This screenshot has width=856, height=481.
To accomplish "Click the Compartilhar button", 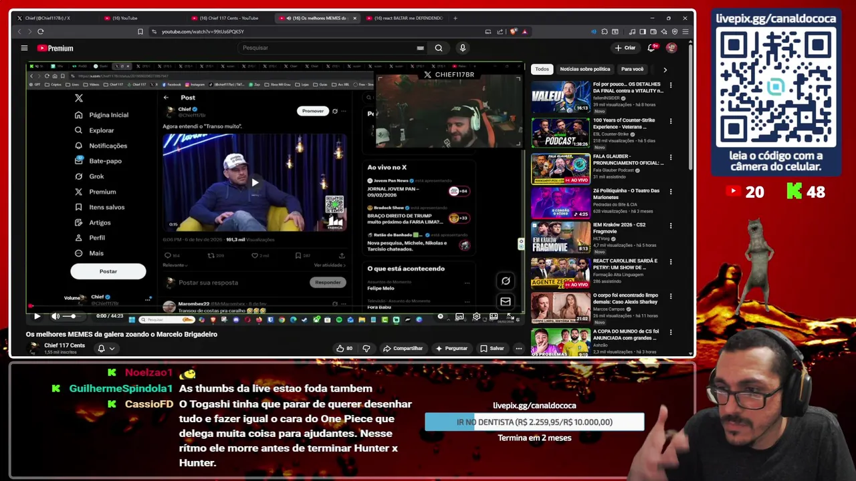I will click(x=403, y=348).
